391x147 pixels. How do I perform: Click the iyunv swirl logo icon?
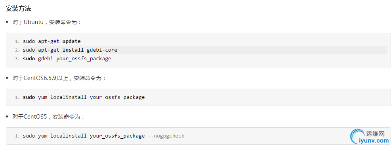(x=358, y=137)
